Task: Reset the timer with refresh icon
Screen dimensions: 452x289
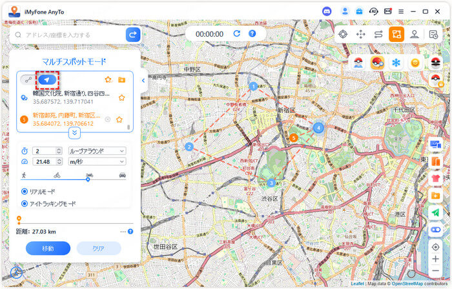Action: tap(237, 34)
